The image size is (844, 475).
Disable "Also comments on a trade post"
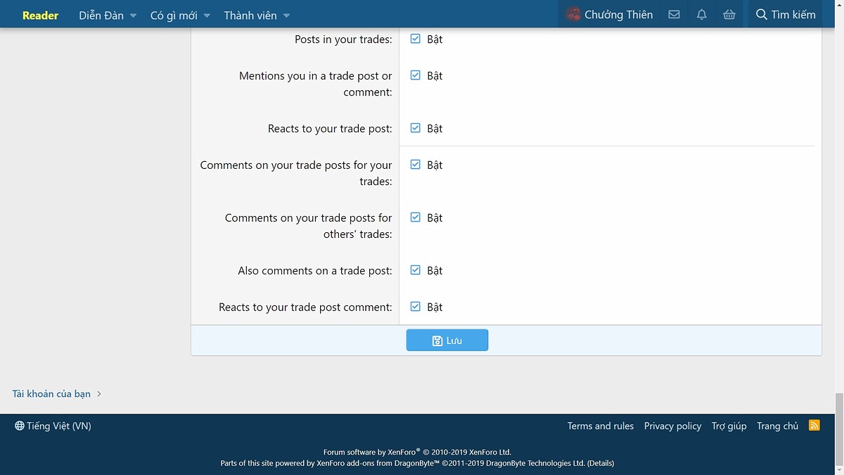click(x=416, y=270)
